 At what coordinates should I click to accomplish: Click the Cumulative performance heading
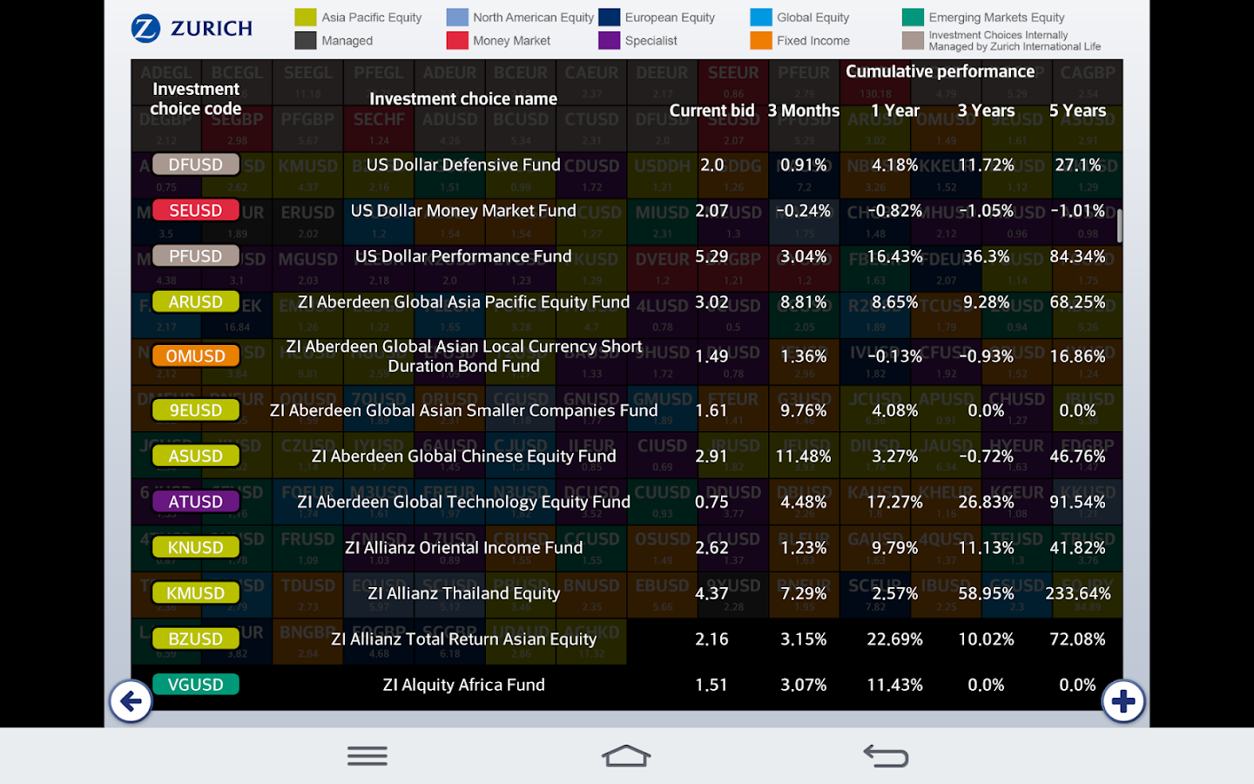pyautogui.click(x=940, y=71)
